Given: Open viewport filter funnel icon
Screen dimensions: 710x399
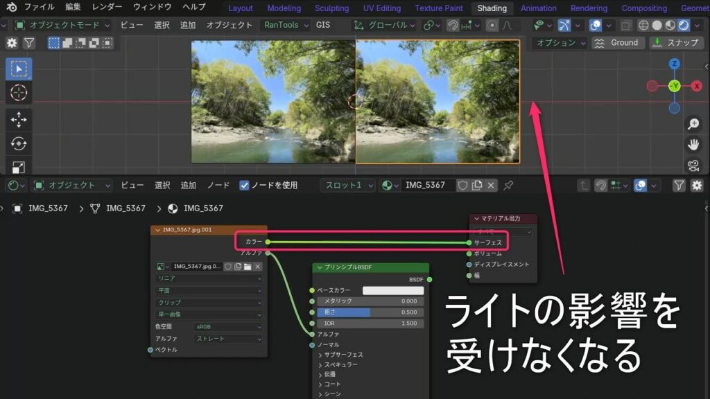Looking at the screenshot, I should tap(29, 43).
